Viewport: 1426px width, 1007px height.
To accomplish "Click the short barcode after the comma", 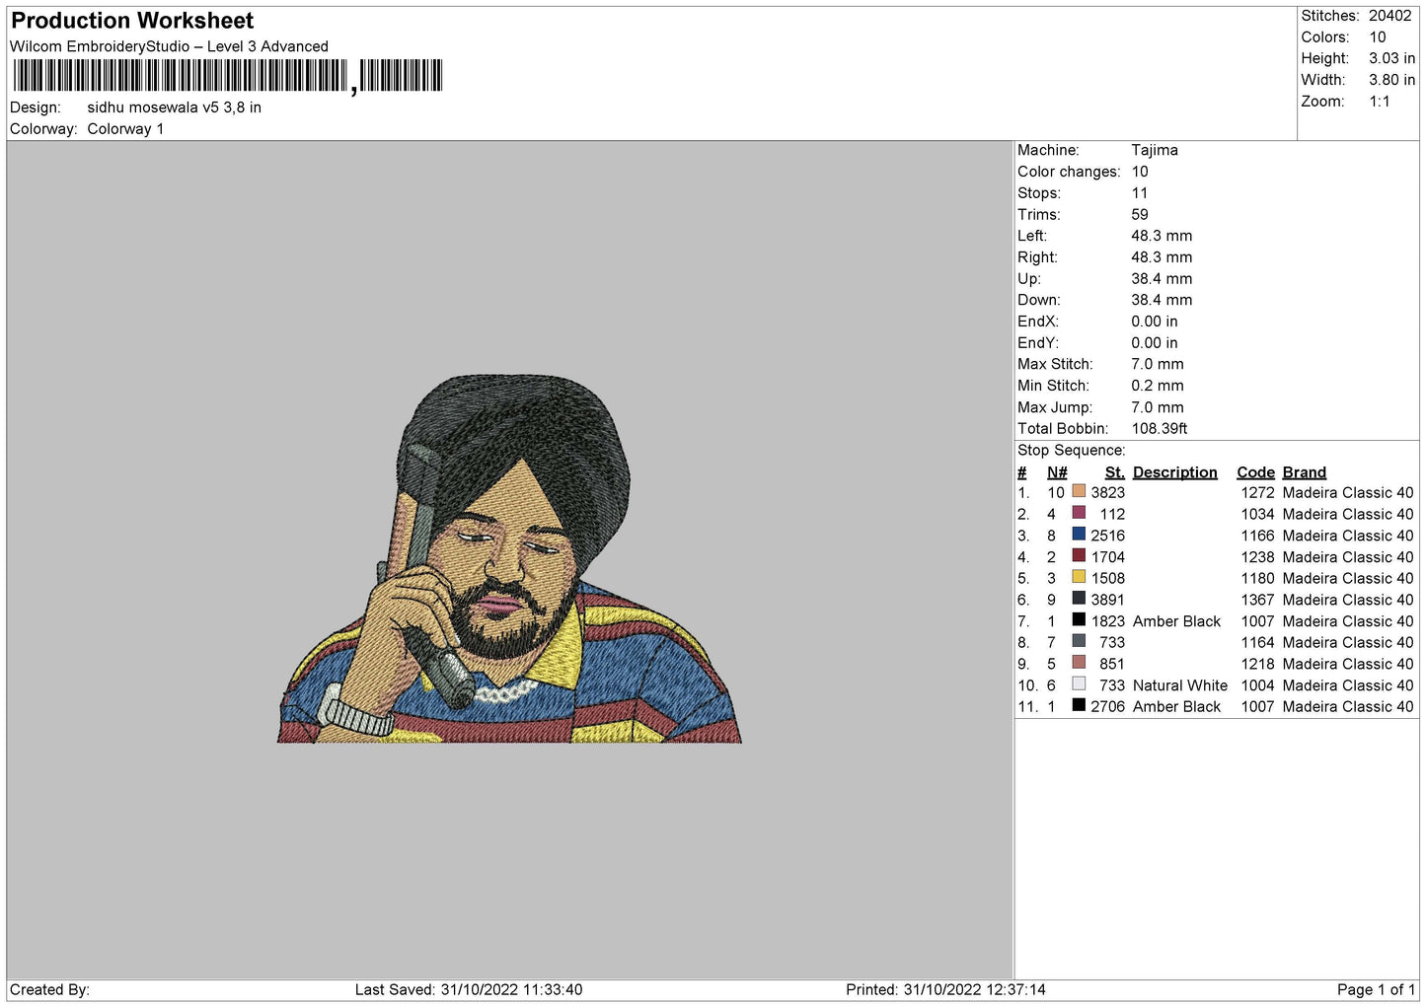I will pyautogui.click(x=401, y=76).
